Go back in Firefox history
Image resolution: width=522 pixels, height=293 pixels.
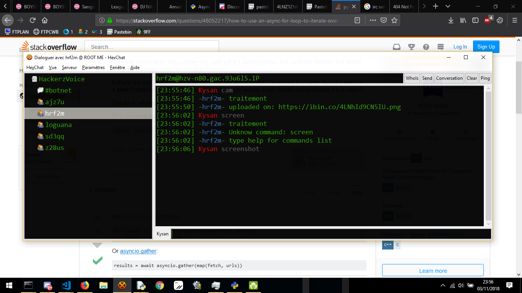pos(8,20)
